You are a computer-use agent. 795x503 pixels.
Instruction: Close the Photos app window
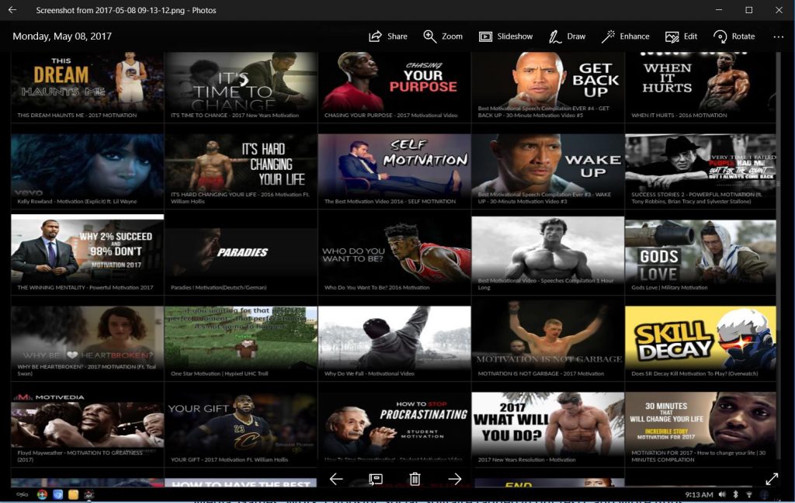click(x=779, y=10)
